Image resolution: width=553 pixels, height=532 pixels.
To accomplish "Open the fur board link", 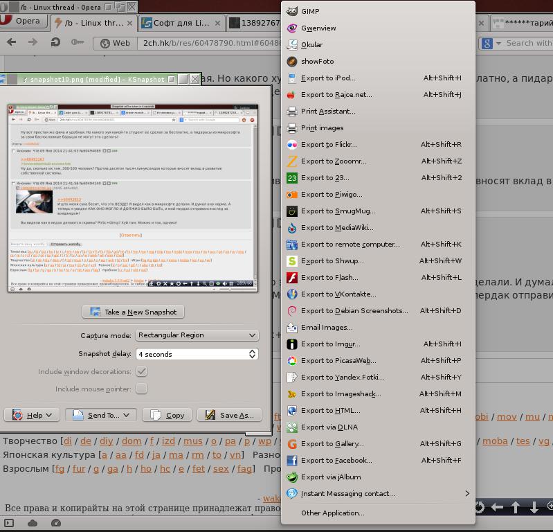I will tap(79, 469).
